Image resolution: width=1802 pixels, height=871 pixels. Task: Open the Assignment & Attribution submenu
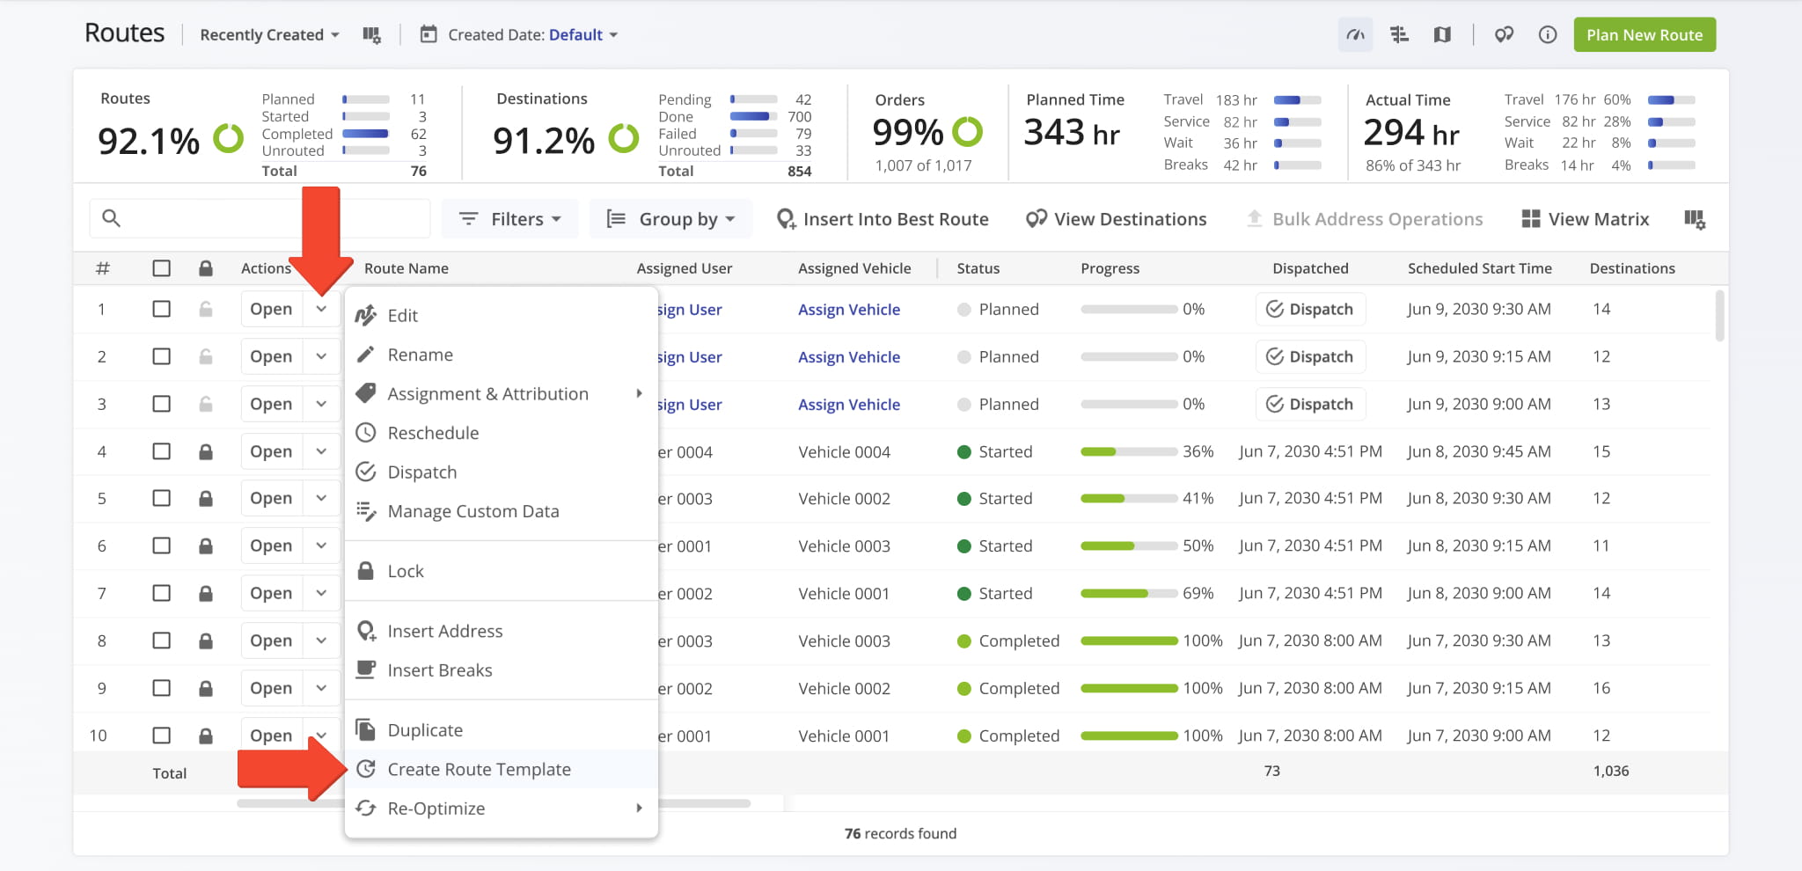[x=502, y=394]
